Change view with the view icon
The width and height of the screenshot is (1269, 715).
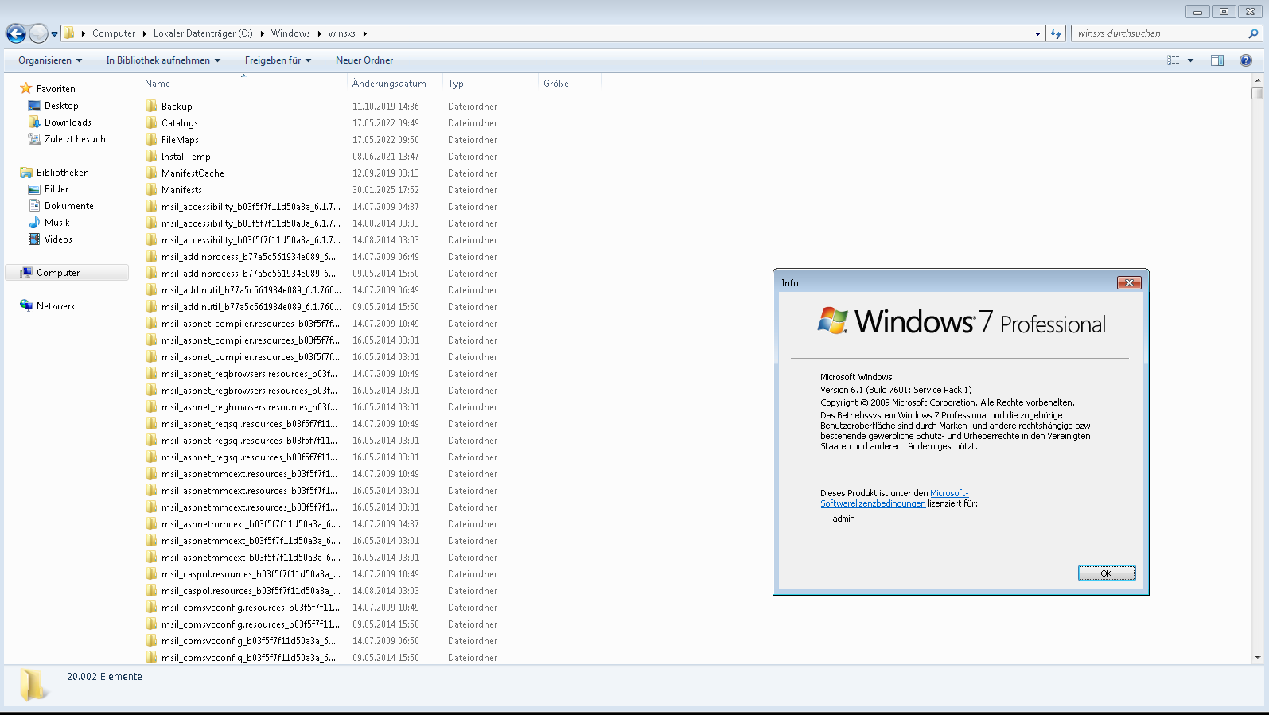click(x=1174, y=60)
